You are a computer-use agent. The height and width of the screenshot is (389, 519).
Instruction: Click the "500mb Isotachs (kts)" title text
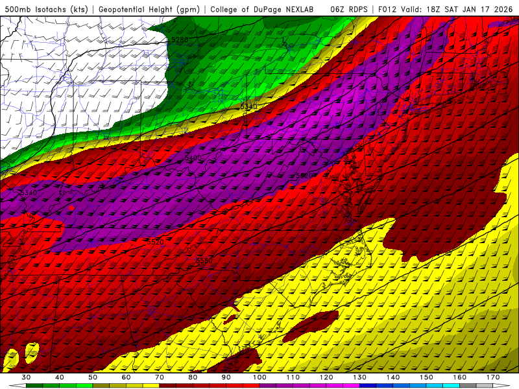click(x=46, y=9)
